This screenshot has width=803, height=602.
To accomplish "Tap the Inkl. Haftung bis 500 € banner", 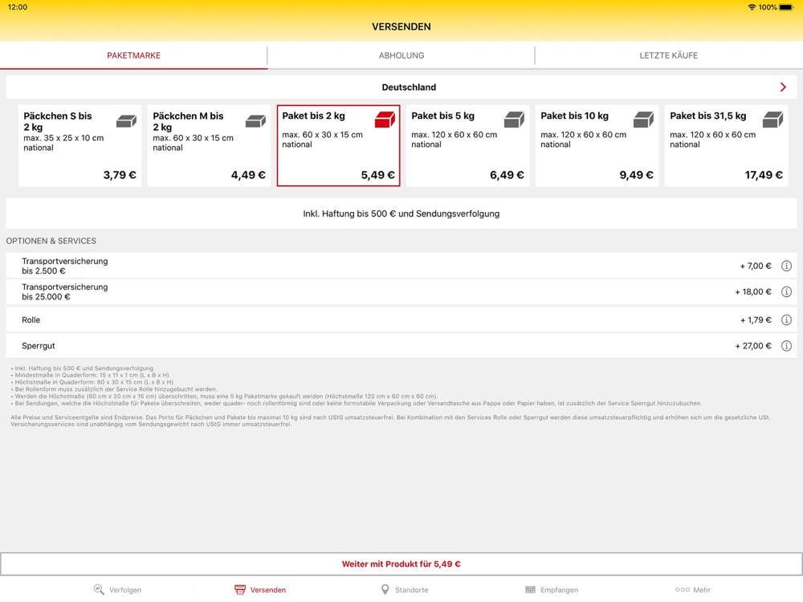I will (401, 214).
